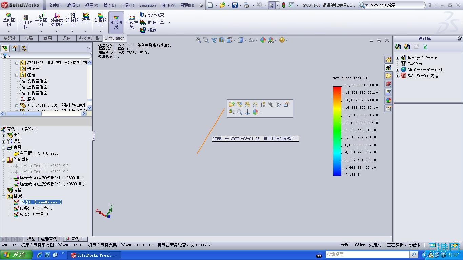The image size is (463, 260).
Task: Open the Plot Tools (图解工具) dropdown
Action: tap(169, 23)
